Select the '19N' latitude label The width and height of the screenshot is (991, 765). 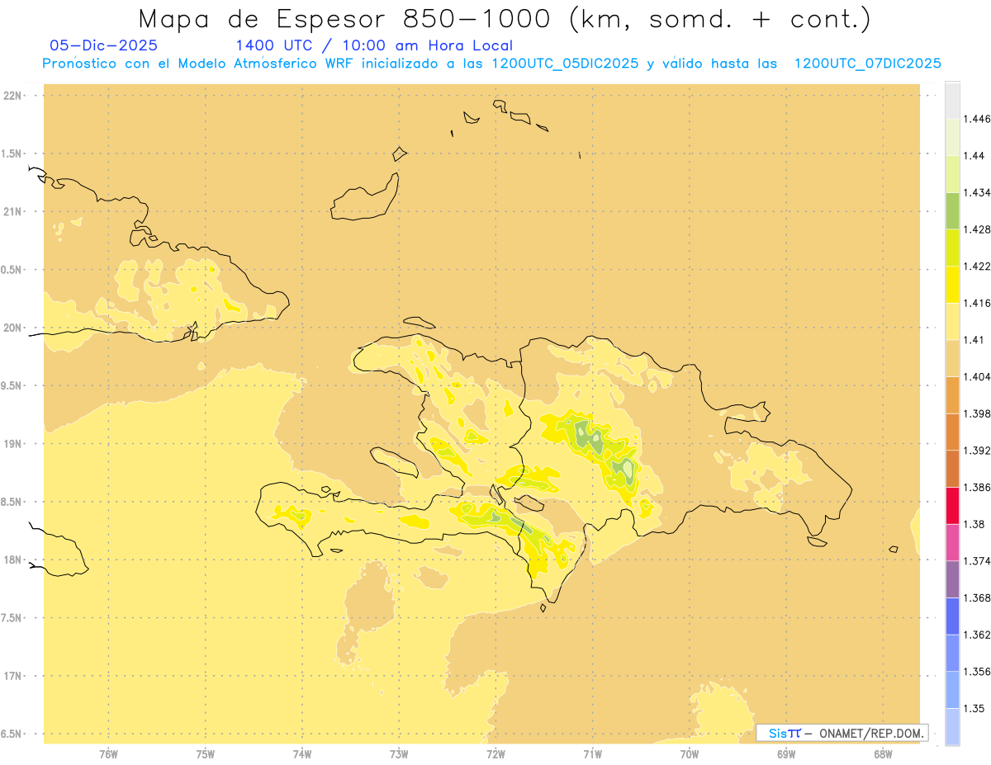pyautogui.click(x=13, y=443)
